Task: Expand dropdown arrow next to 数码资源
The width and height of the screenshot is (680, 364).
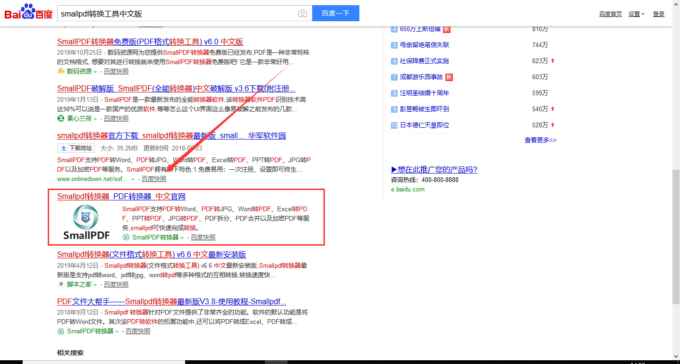Action: pos(95,72)
